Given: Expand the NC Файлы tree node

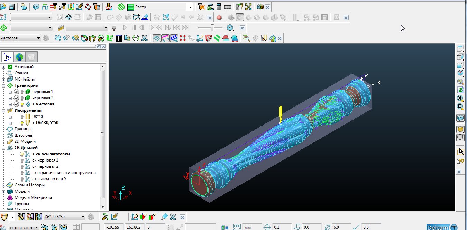Looking at the screenshot, I should [4, 80].
